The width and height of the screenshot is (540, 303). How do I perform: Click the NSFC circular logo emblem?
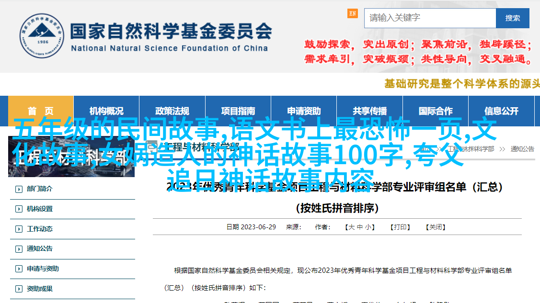tap(41, 35)
